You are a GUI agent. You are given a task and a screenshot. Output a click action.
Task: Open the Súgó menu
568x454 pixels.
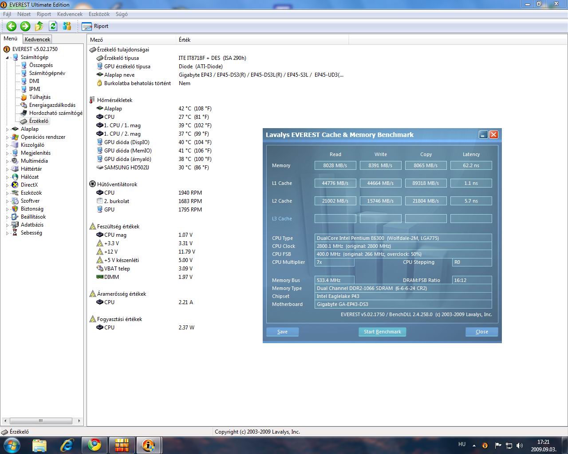pyautogui.click(x=122, y=14)
